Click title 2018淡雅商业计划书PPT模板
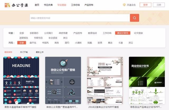169x110 pixels. (x=104, y=107)
